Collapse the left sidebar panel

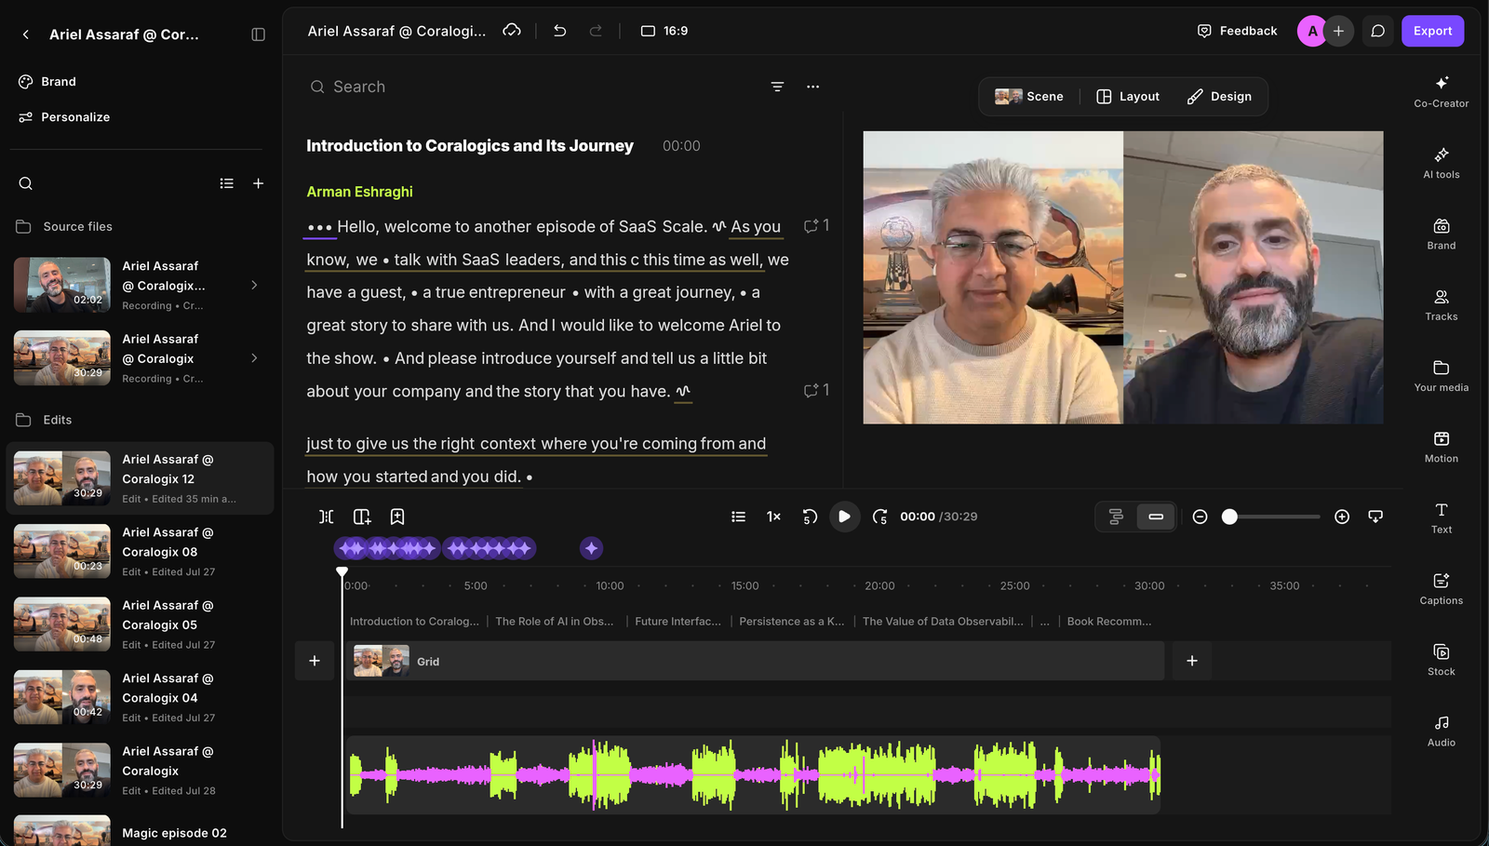point(259,34)
